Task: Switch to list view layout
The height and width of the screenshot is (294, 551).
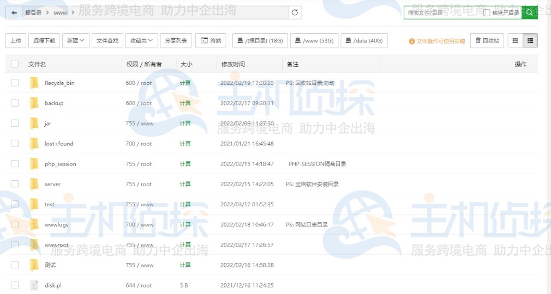Action: pyautogui.click(x=530, y=40)
